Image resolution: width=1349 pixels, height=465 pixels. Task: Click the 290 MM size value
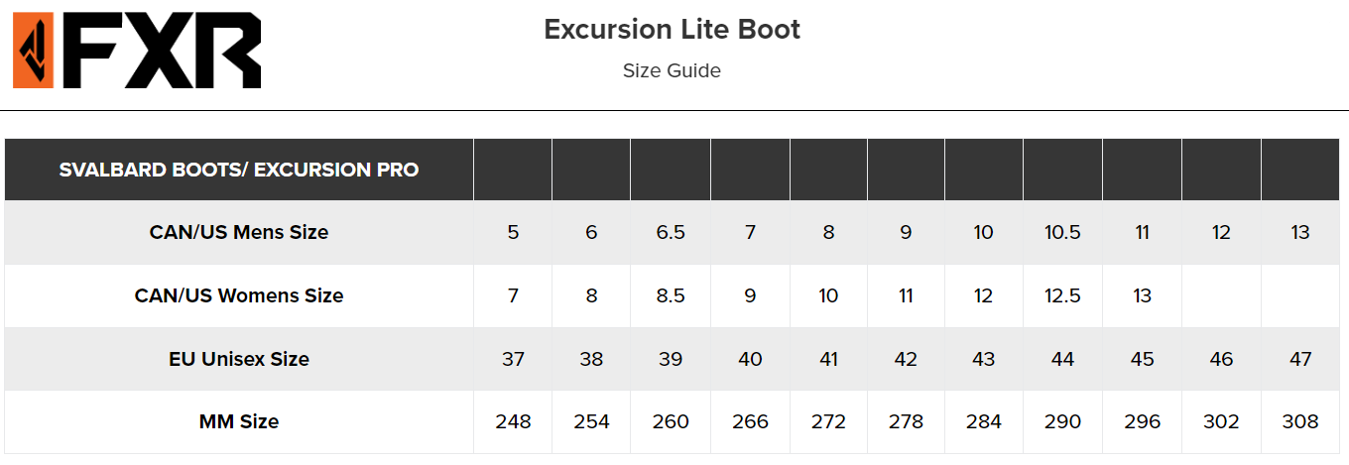pyautogui.click(x=1062, y=421)
